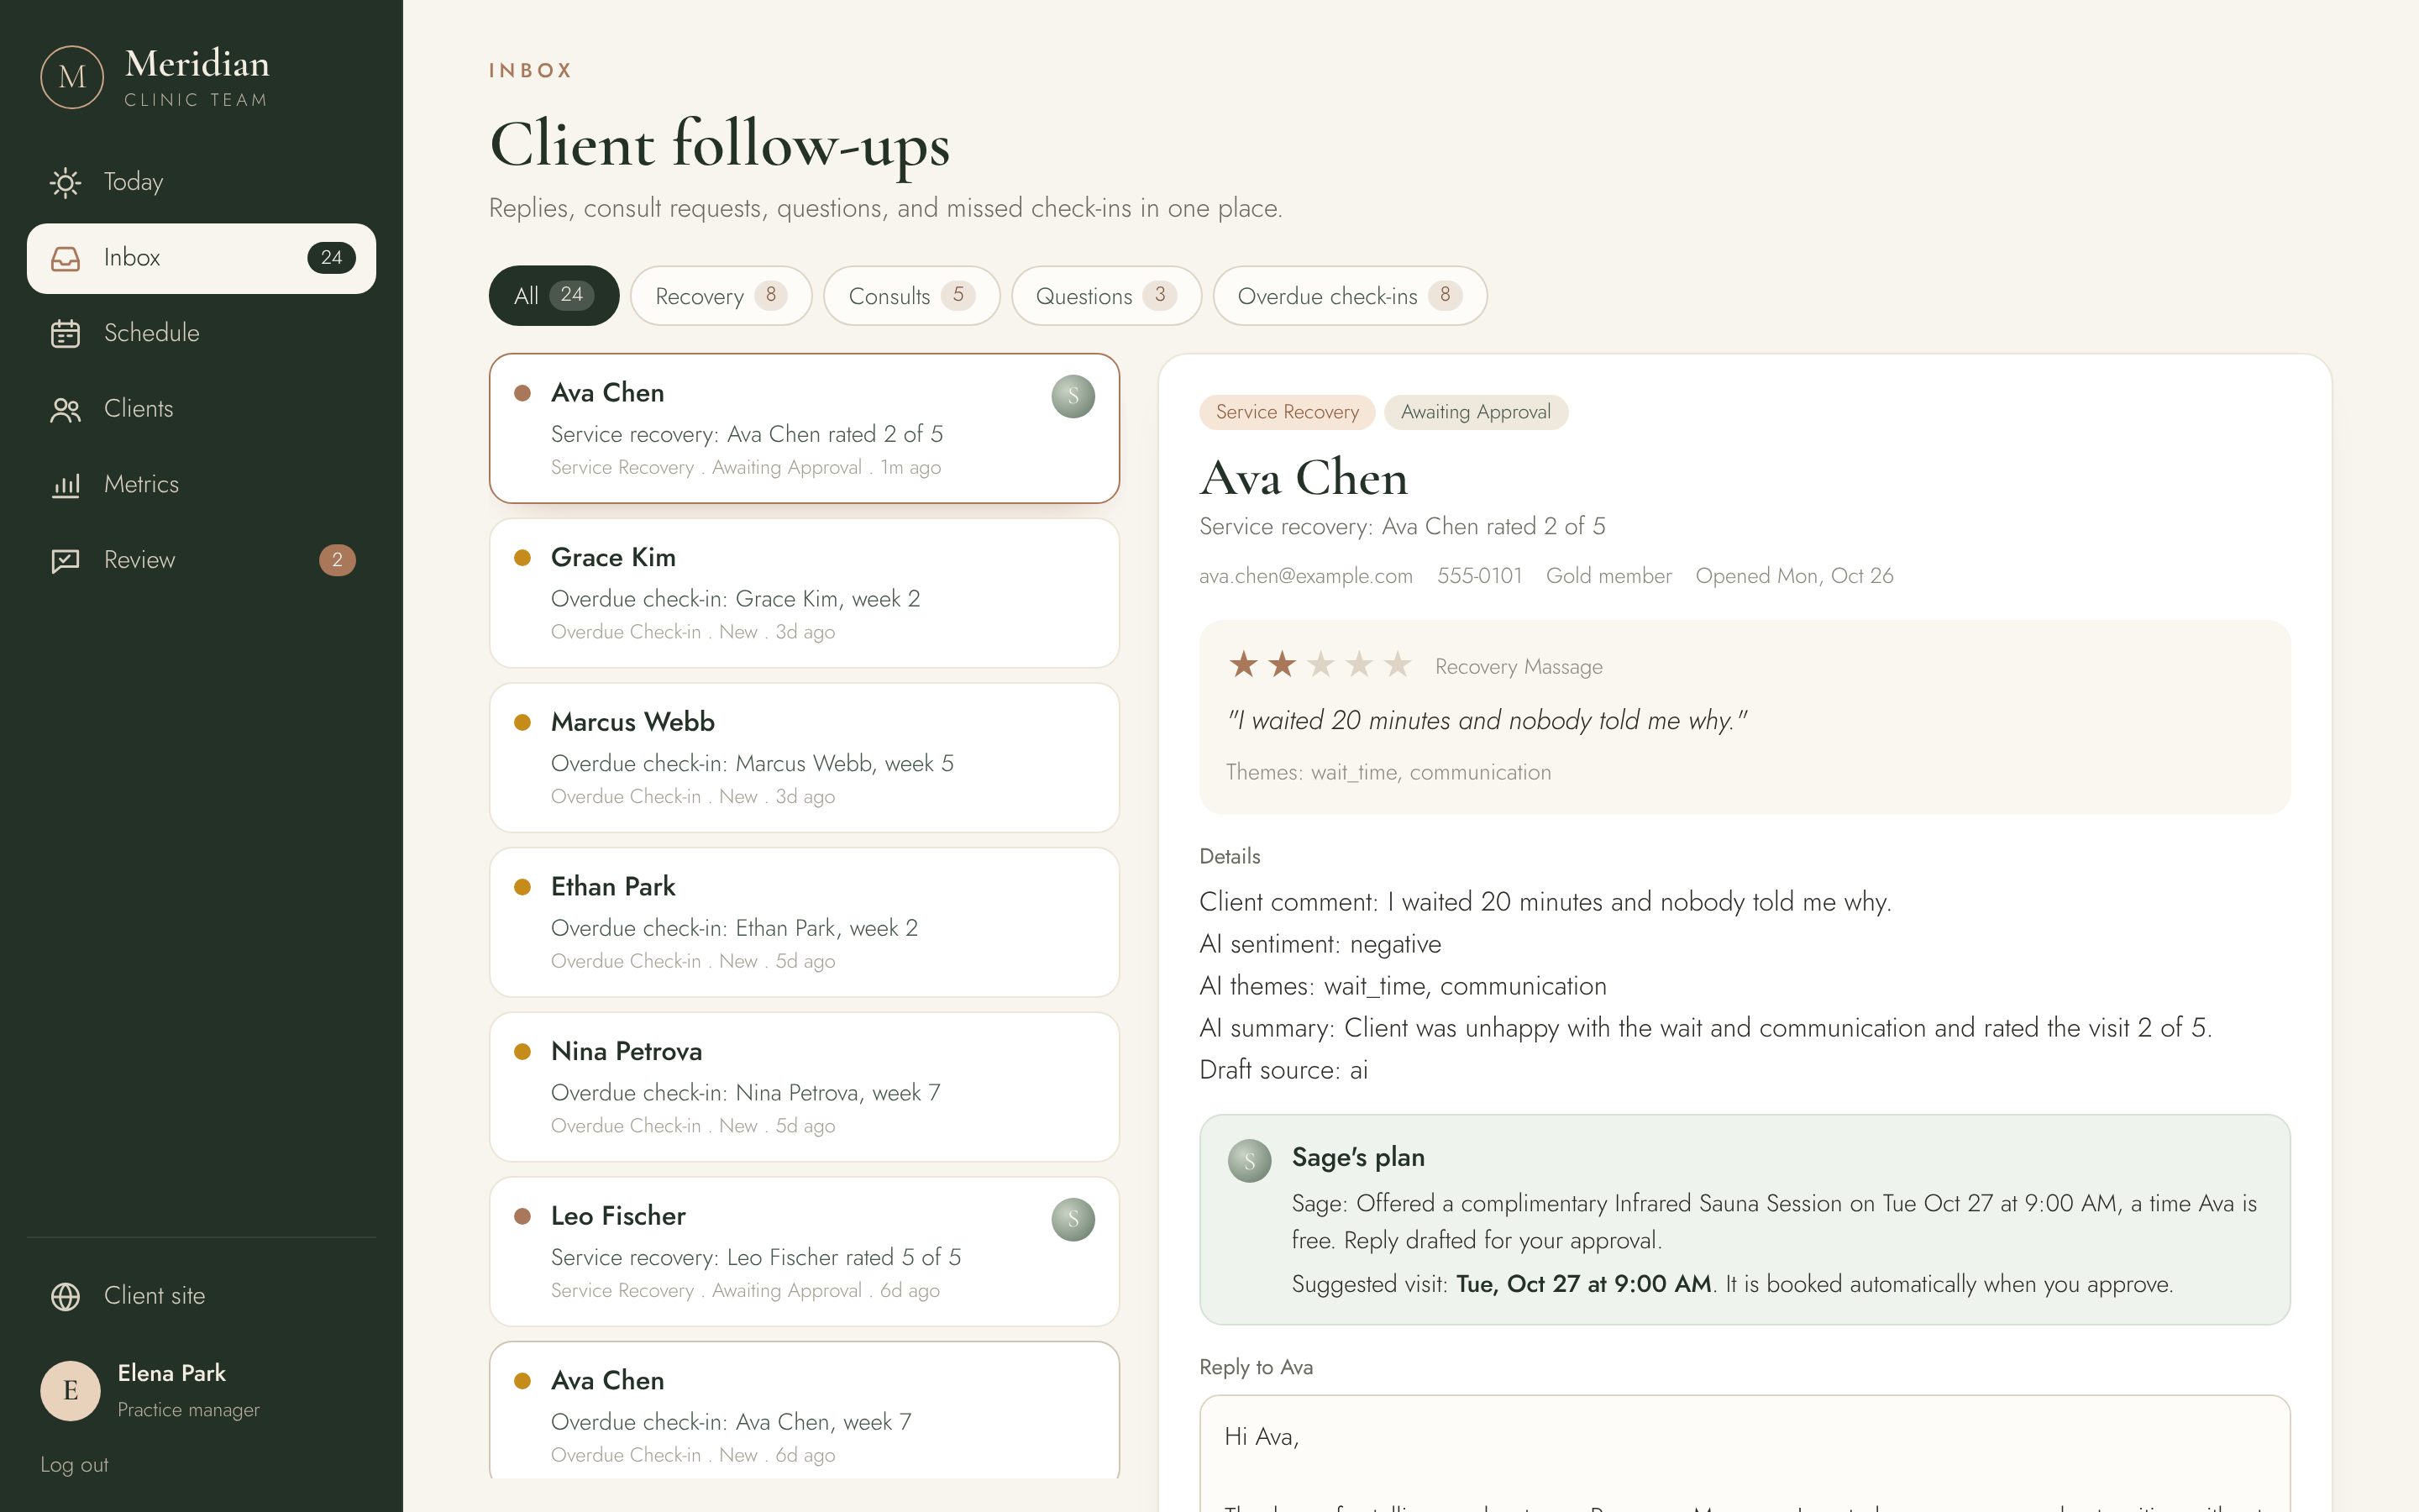Switch to the Recovery filter tab
This screenshot has height=1512, width=2419.
[x=721, y=296]
